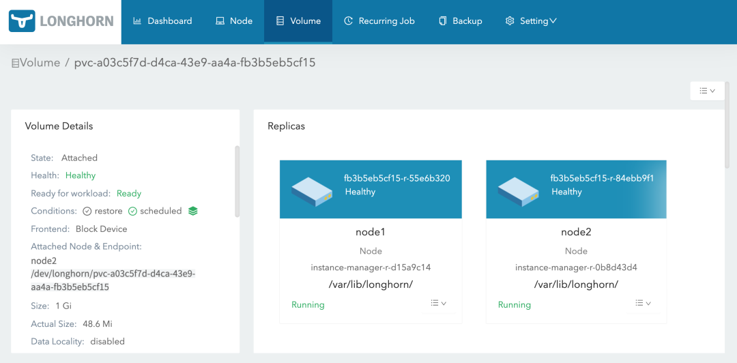Click the Volume Details panel scrollbar

coord(237,181)
